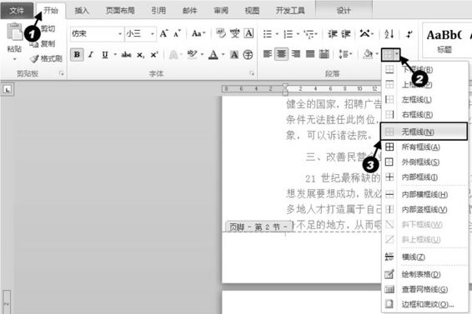This screenshot has width=472, height=314.
Task: Toggle Bold formatting
Action: coord(77,55)
